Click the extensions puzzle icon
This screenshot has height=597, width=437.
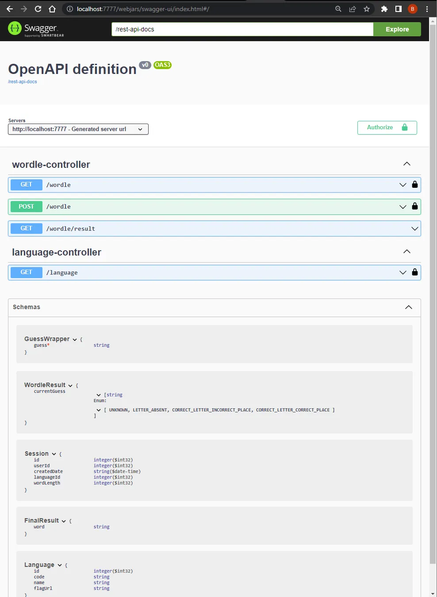384,8
